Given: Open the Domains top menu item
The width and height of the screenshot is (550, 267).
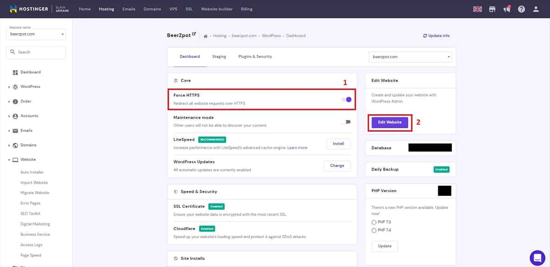Looking at the screenshot, I should [x=152, y=9].
